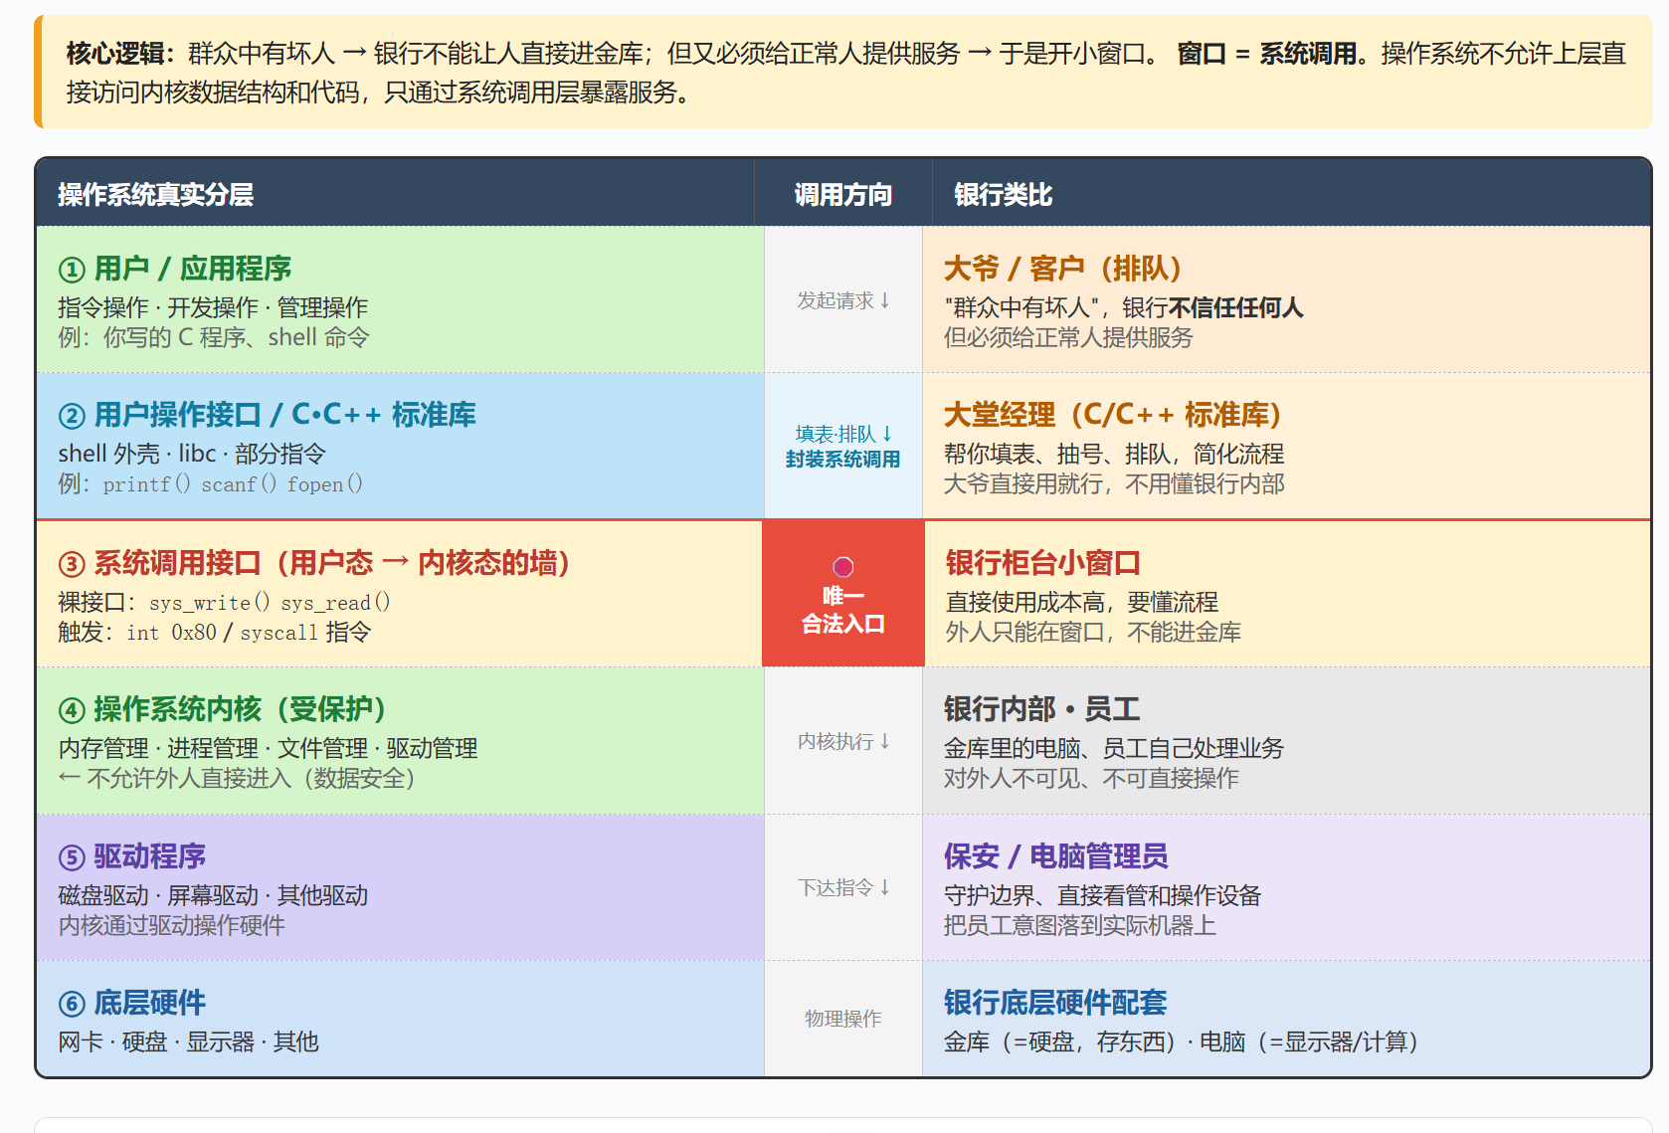The image size is (1669, 1133).
Task: Click the line 例：你写的 C 程序、shell 命令
Action: pyautogui.click(x=213, y=337)
